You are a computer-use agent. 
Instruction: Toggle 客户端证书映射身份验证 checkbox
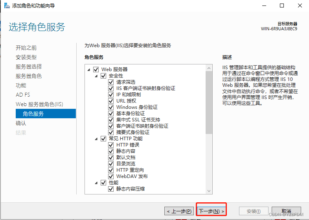tap(111, 126)
